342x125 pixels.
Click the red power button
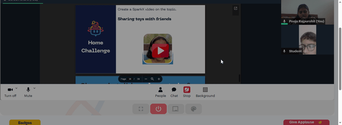click(x=158, y=109)
